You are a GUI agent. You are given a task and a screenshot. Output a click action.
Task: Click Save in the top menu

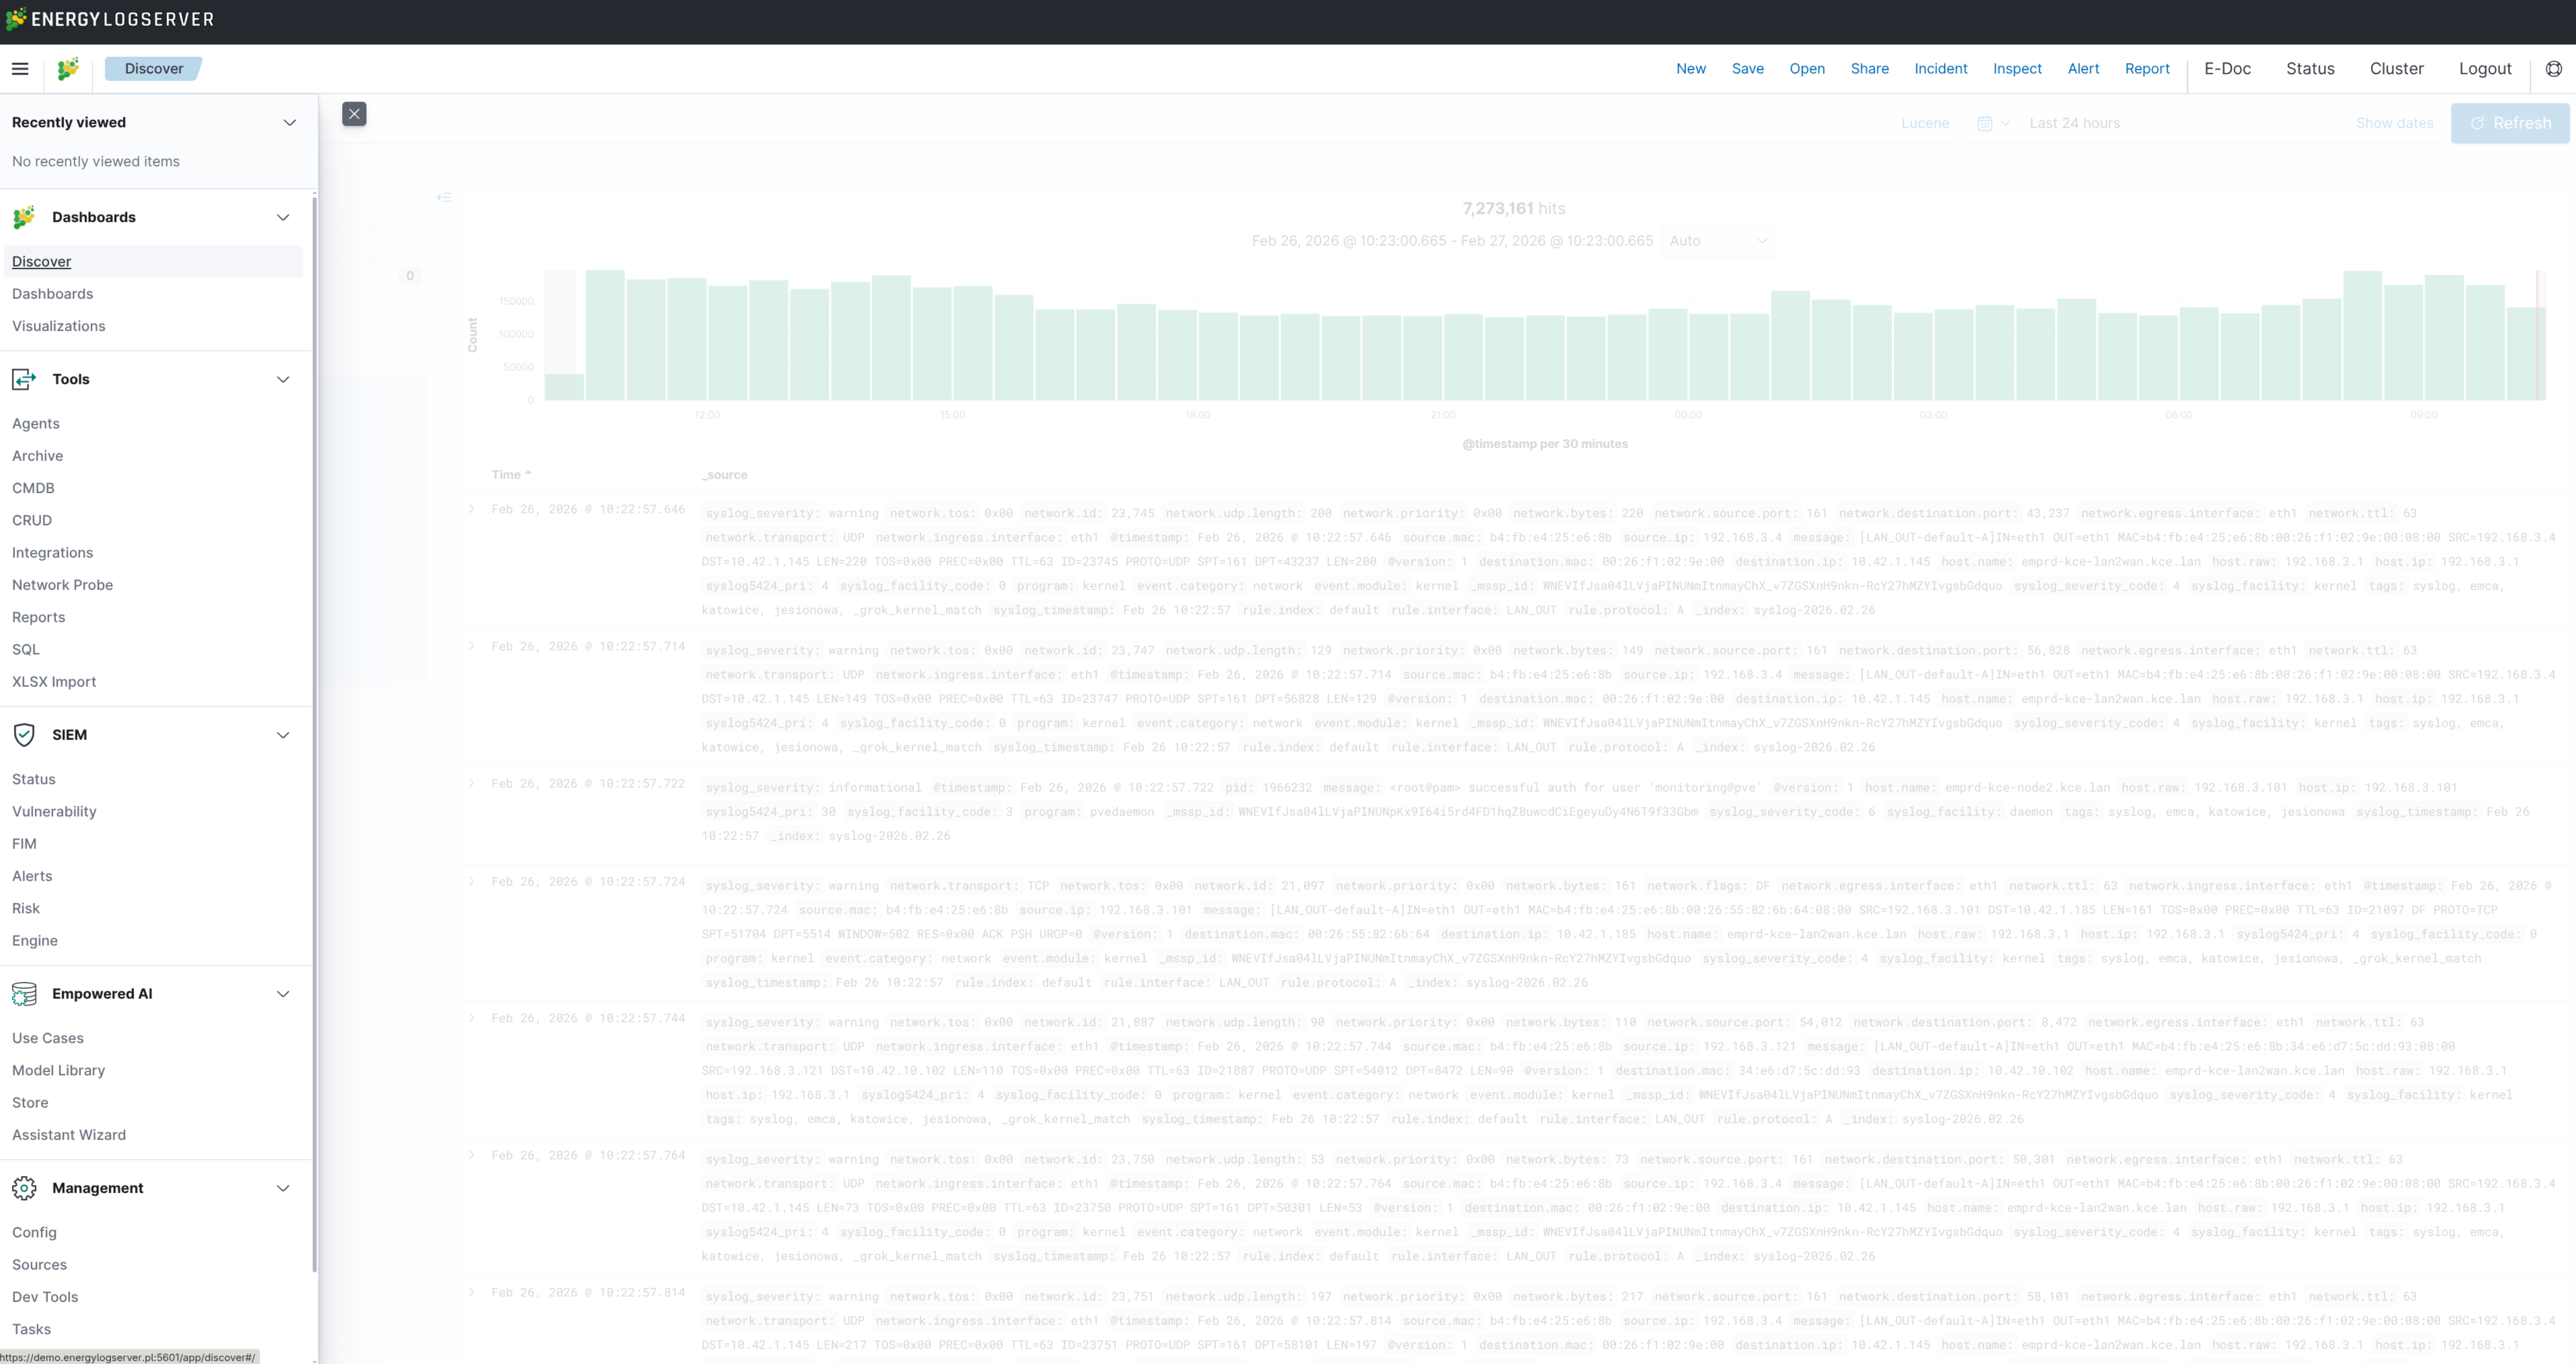(x=1747, y=69)
